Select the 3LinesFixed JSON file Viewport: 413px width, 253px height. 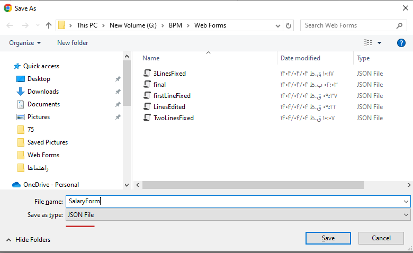(169, 74)
